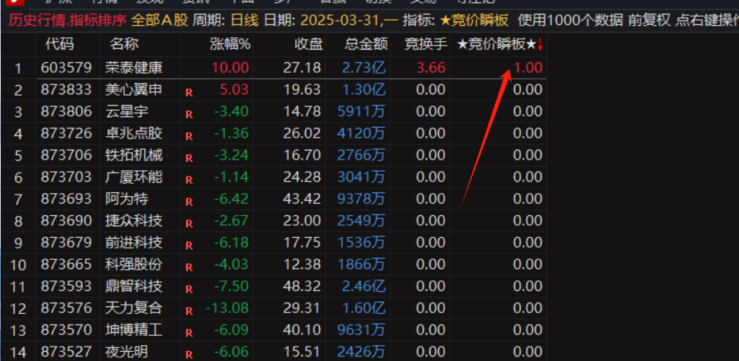Select stock code 873679
Image resolution: width=739 pixels, height=361 pixels.
66,242
